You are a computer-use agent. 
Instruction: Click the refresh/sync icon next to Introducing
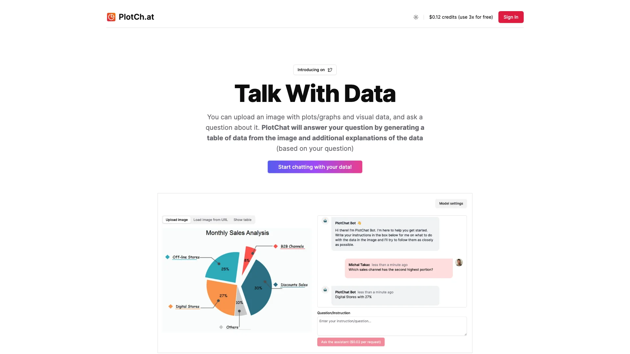330,69
